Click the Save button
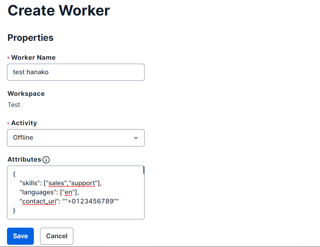Image resolution: width=320 pixels, height=247 pixels. pos(20,236)
